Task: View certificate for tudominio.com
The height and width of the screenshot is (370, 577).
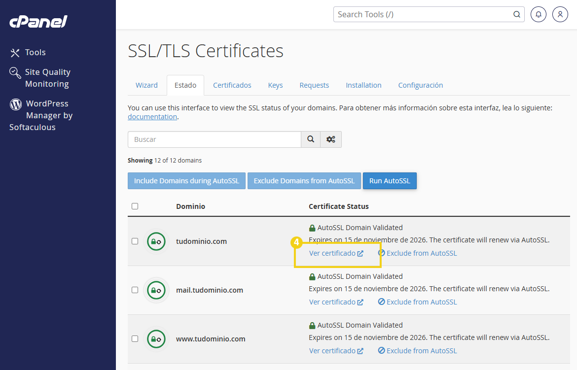Action: pyautogui.click(x=336, y=253)
